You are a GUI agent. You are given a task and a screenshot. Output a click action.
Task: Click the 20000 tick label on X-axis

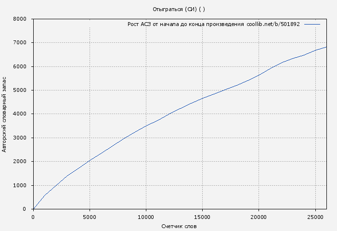click(259, 217)
